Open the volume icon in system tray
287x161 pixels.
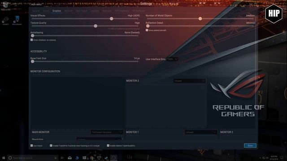(x=267, y=158)
